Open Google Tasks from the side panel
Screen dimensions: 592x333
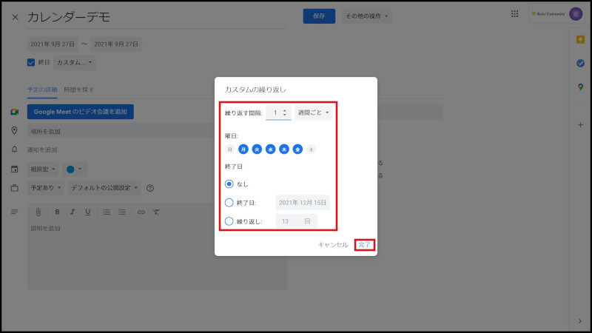click(581, 63)
